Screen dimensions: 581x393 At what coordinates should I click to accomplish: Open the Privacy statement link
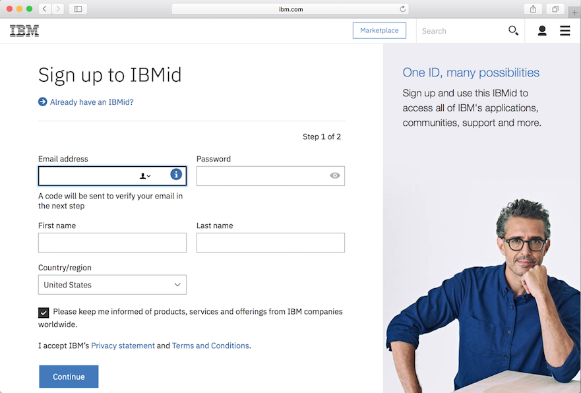[123, 346]
